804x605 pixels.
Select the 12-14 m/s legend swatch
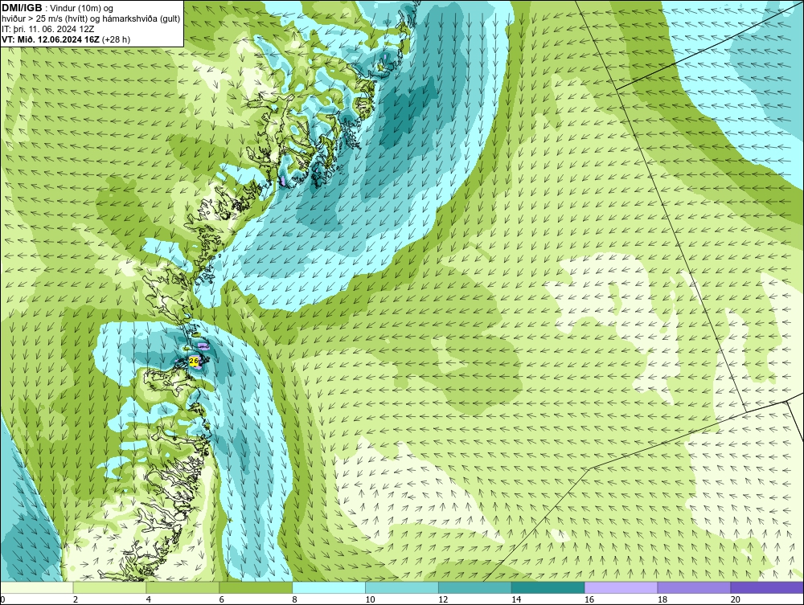click(x=475, y=587)
